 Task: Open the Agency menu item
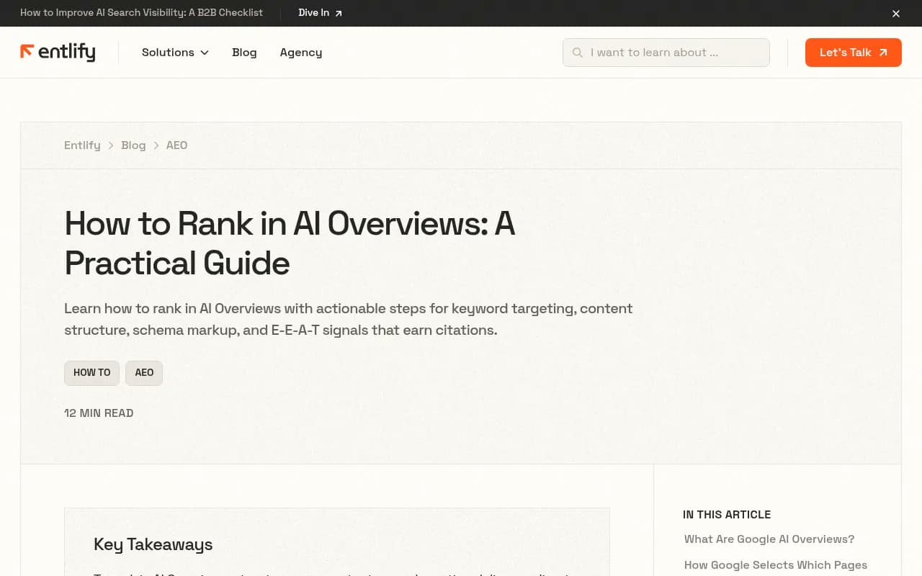(x=301, y=53)
